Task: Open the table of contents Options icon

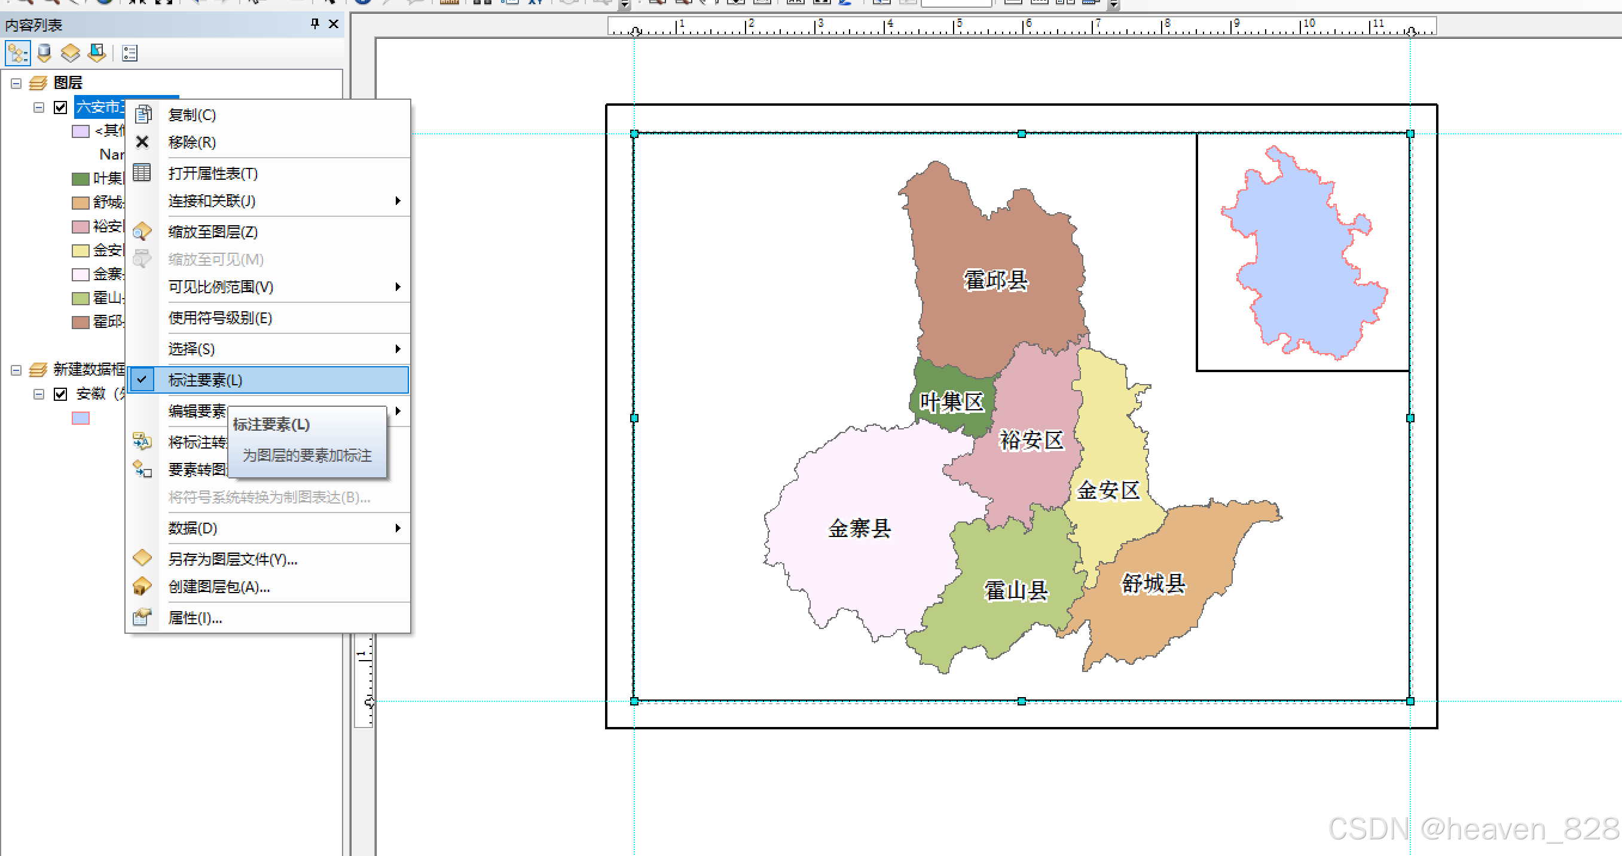Action: coord(130,53)
